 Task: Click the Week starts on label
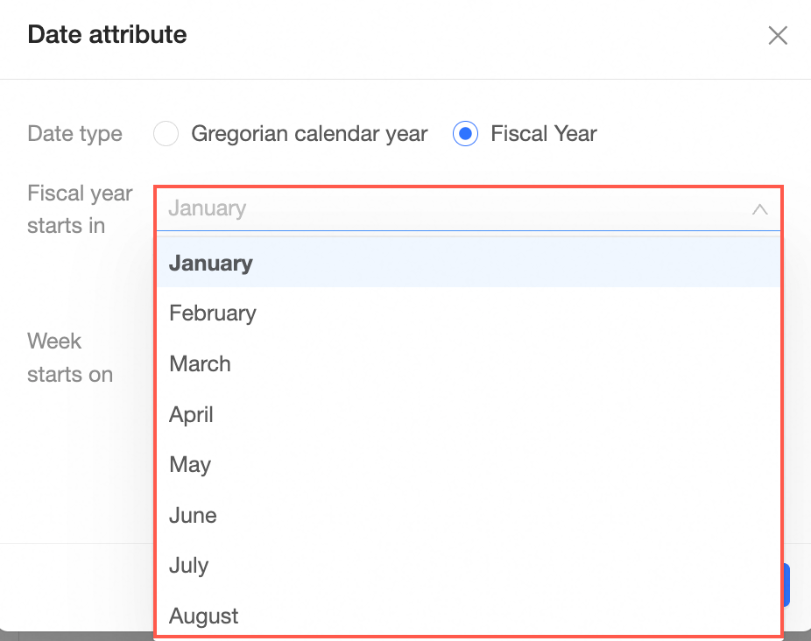pyautogui.click(x=70, y=357)
